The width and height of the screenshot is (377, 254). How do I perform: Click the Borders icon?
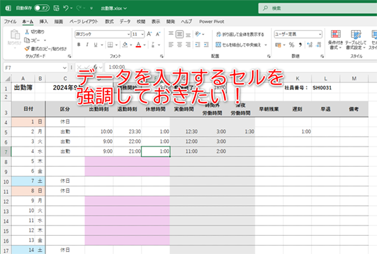pos(110,45)
